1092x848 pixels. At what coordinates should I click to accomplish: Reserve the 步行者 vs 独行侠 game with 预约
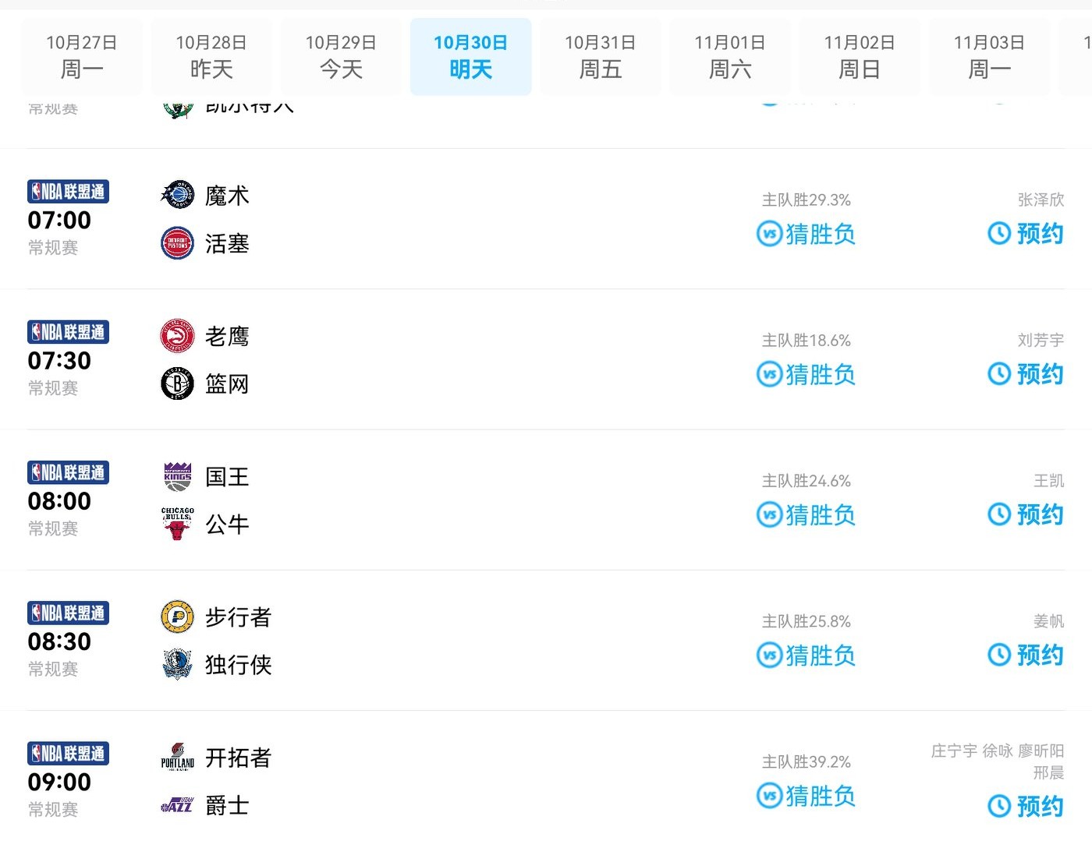pyautogui.click(x=1026, y=655)
